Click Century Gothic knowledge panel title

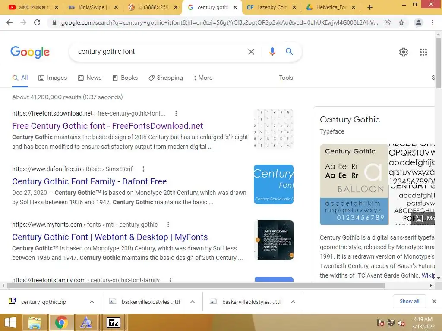pos(350,120)
